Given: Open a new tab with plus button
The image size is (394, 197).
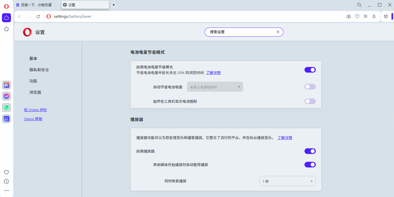Looking at the screenshot, I should click(x=114, y=5).
